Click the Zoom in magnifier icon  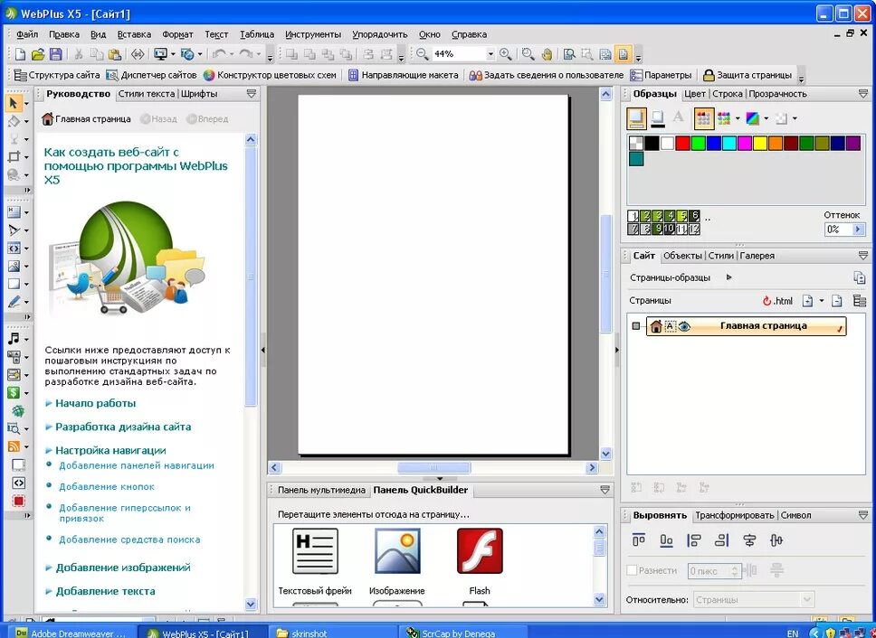pyautogui.click(x=506, y=54)
